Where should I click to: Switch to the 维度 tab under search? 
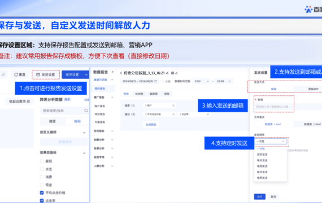53,121
